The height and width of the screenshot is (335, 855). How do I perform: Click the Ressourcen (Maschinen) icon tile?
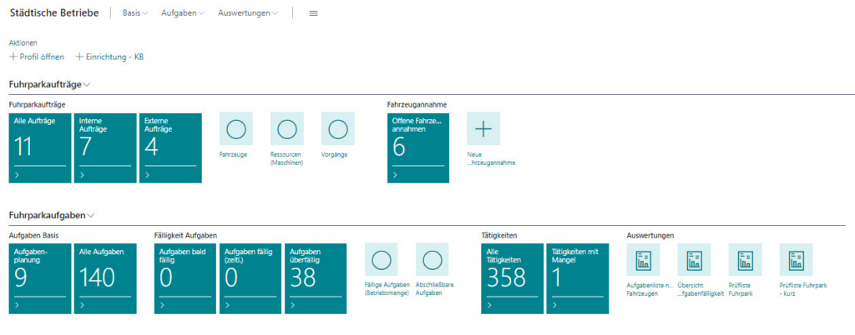point(286,129)
